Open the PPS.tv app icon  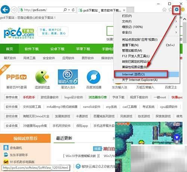16,77
